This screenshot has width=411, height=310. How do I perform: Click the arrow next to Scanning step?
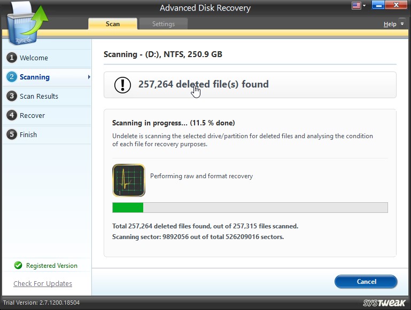89,77
